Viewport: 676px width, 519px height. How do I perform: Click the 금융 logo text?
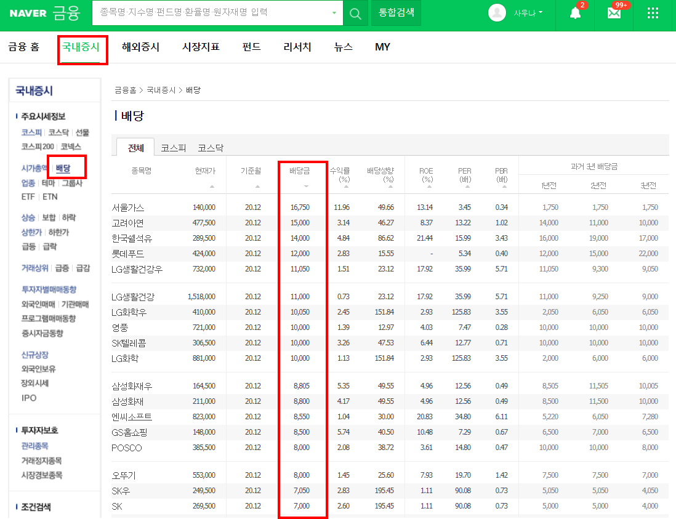click(66, 13)
